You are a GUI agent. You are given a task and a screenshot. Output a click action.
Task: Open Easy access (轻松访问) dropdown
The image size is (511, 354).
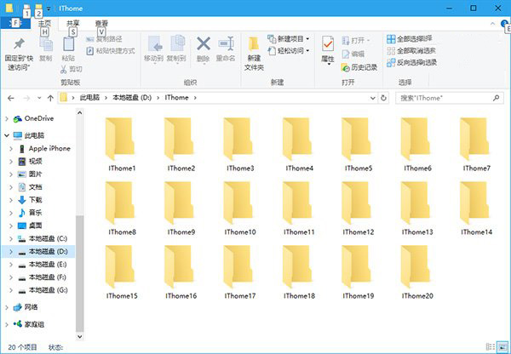coord(289,51)
